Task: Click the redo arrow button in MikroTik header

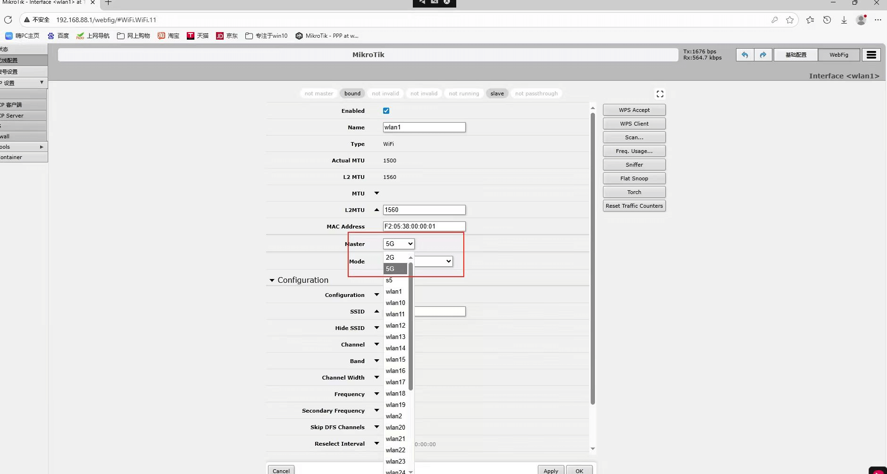Action: point(763,55)
